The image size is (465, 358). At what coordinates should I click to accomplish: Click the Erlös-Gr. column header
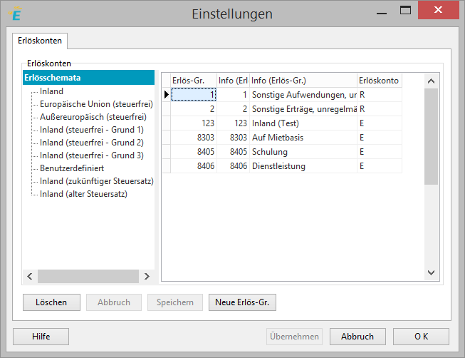click(x=194, y=81)
